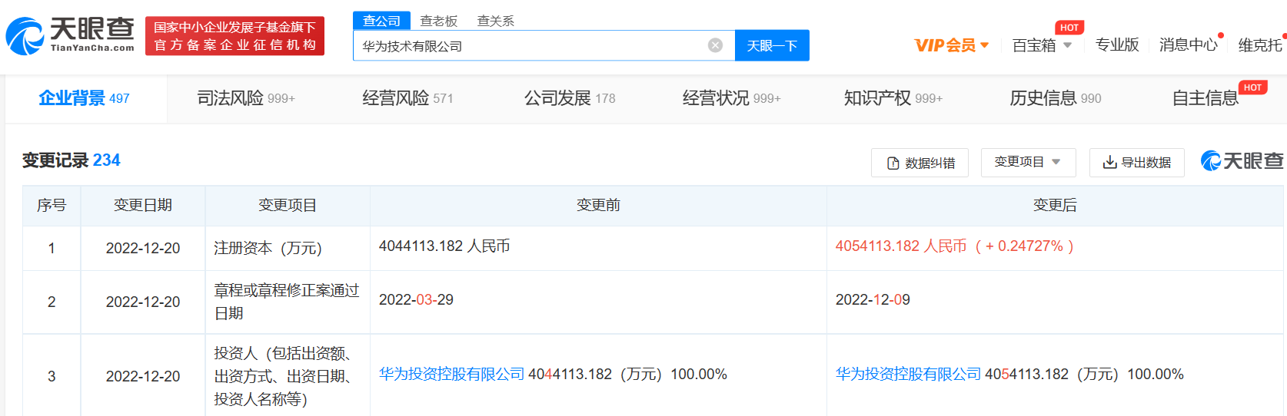
Task: Open the 消息中心 notifications
Action: [x=1189, y=45]
